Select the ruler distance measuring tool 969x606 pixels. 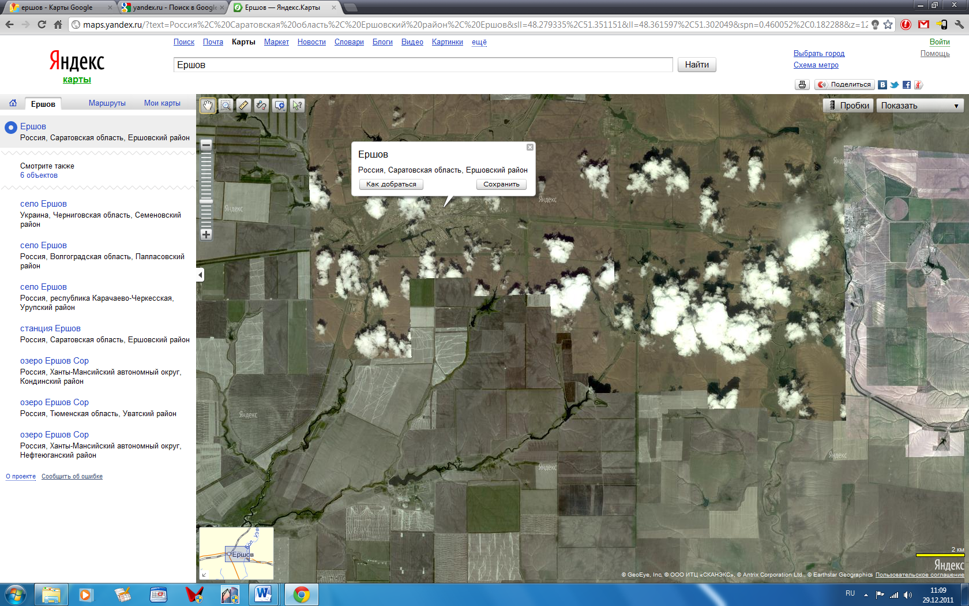tap(243, 106)
